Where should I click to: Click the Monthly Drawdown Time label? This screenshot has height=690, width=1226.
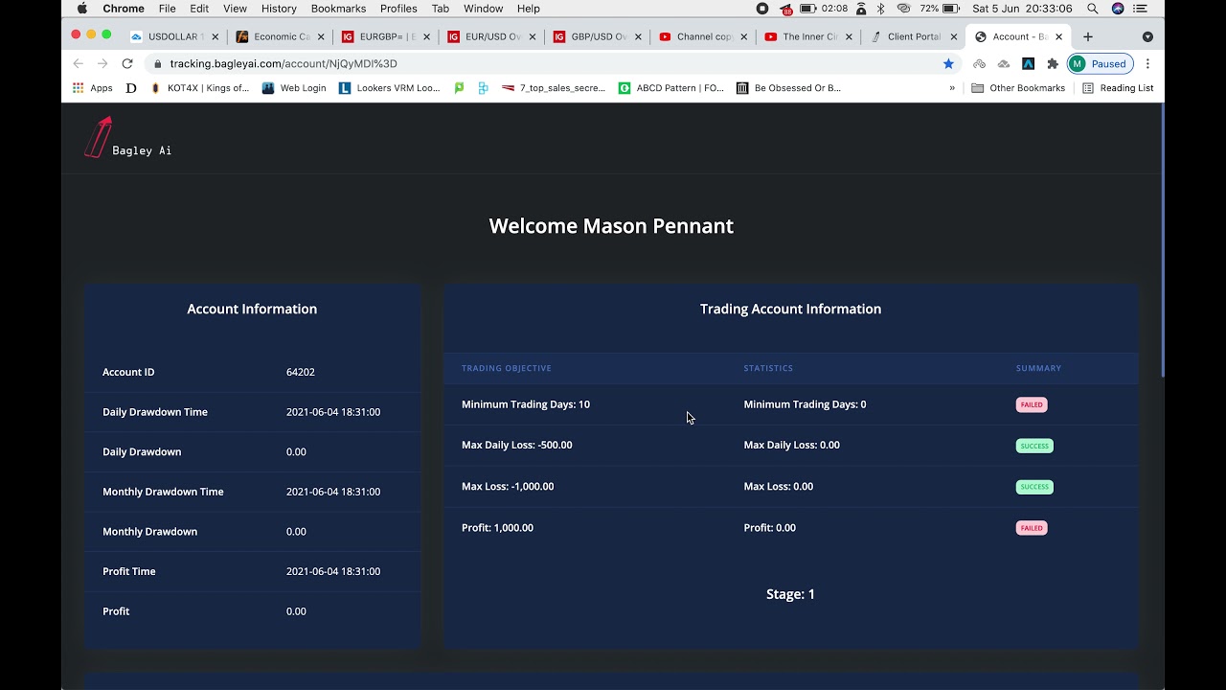(x=163, y=492)
